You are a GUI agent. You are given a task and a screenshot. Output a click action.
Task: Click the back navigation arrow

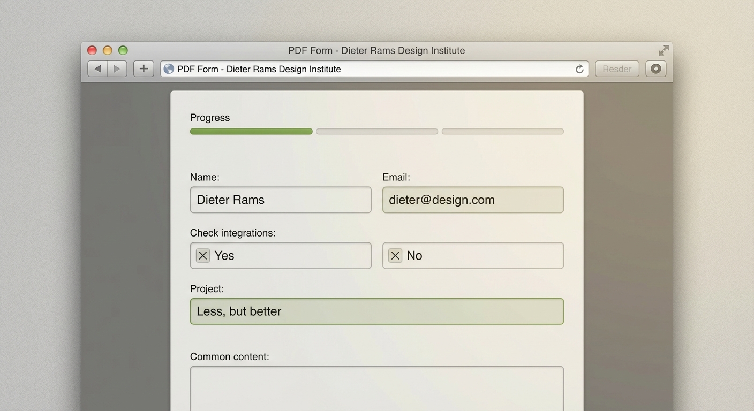[x=97, y=68]
